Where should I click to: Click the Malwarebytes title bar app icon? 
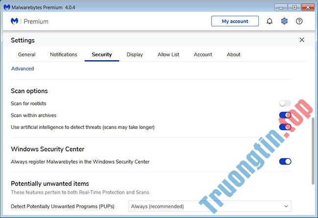coord(5,7)
